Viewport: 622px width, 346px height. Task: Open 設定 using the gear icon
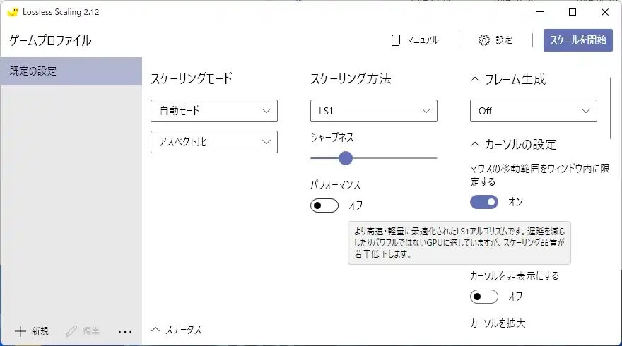[484, 40]
